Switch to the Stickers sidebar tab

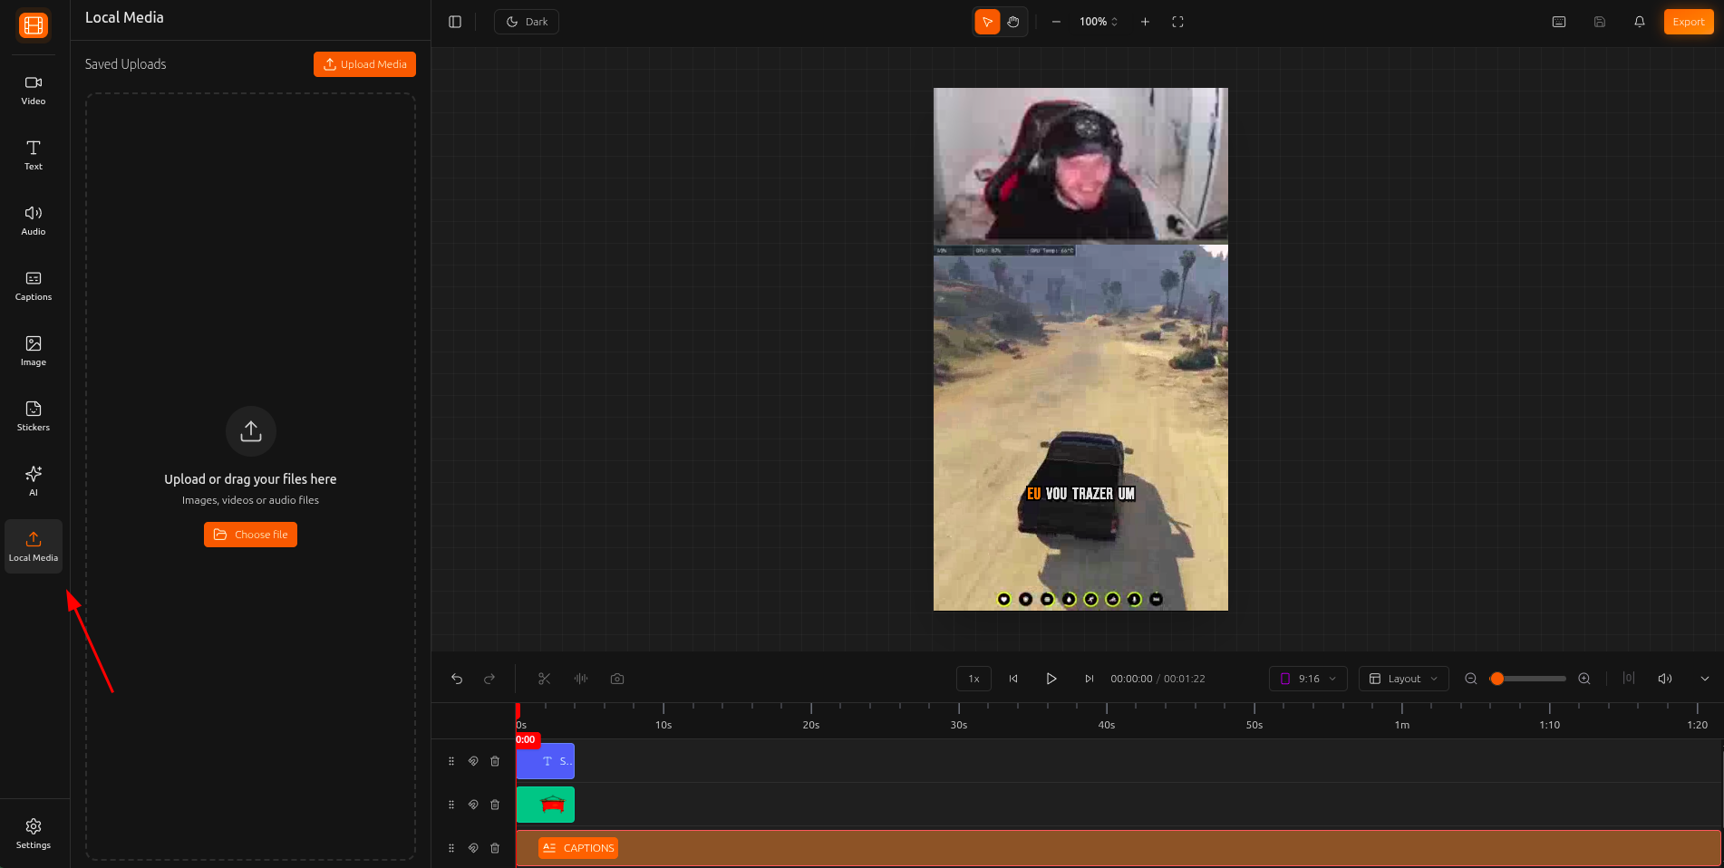[34, 416]
